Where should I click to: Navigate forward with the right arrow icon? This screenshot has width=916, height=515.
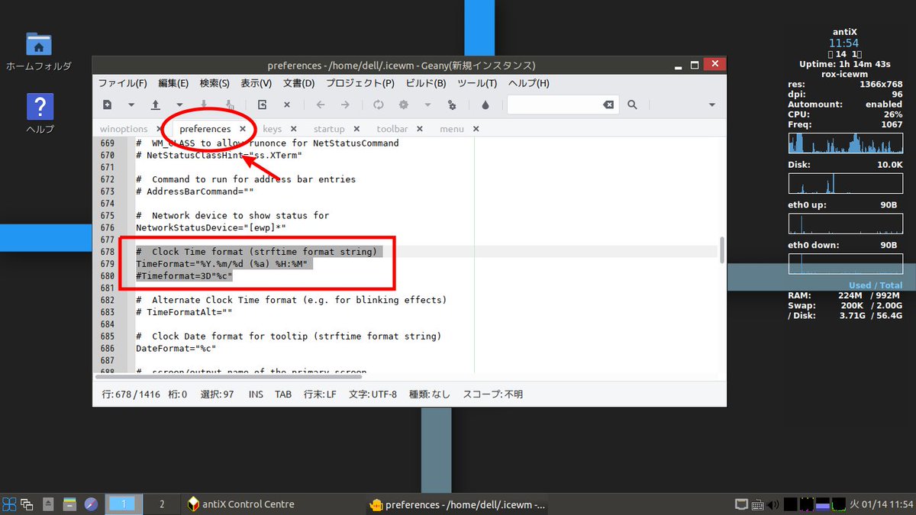pyautogui.click(x=343, y=105)
